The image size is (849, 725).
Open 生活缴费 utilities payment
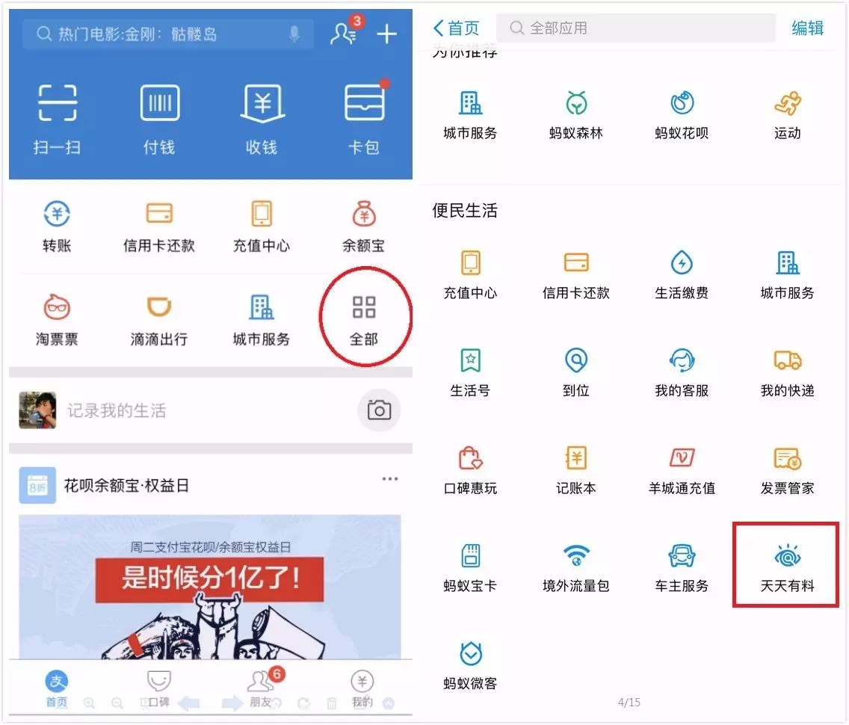682,275
